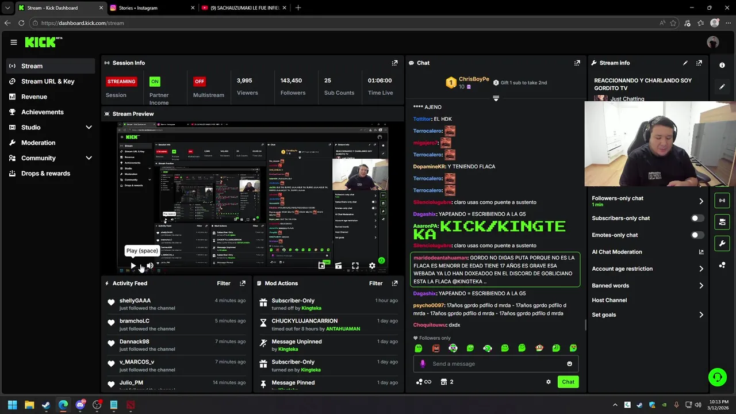Collapse the chat leaderboard arrow
The image size is (736, 414).
[496, 99]
